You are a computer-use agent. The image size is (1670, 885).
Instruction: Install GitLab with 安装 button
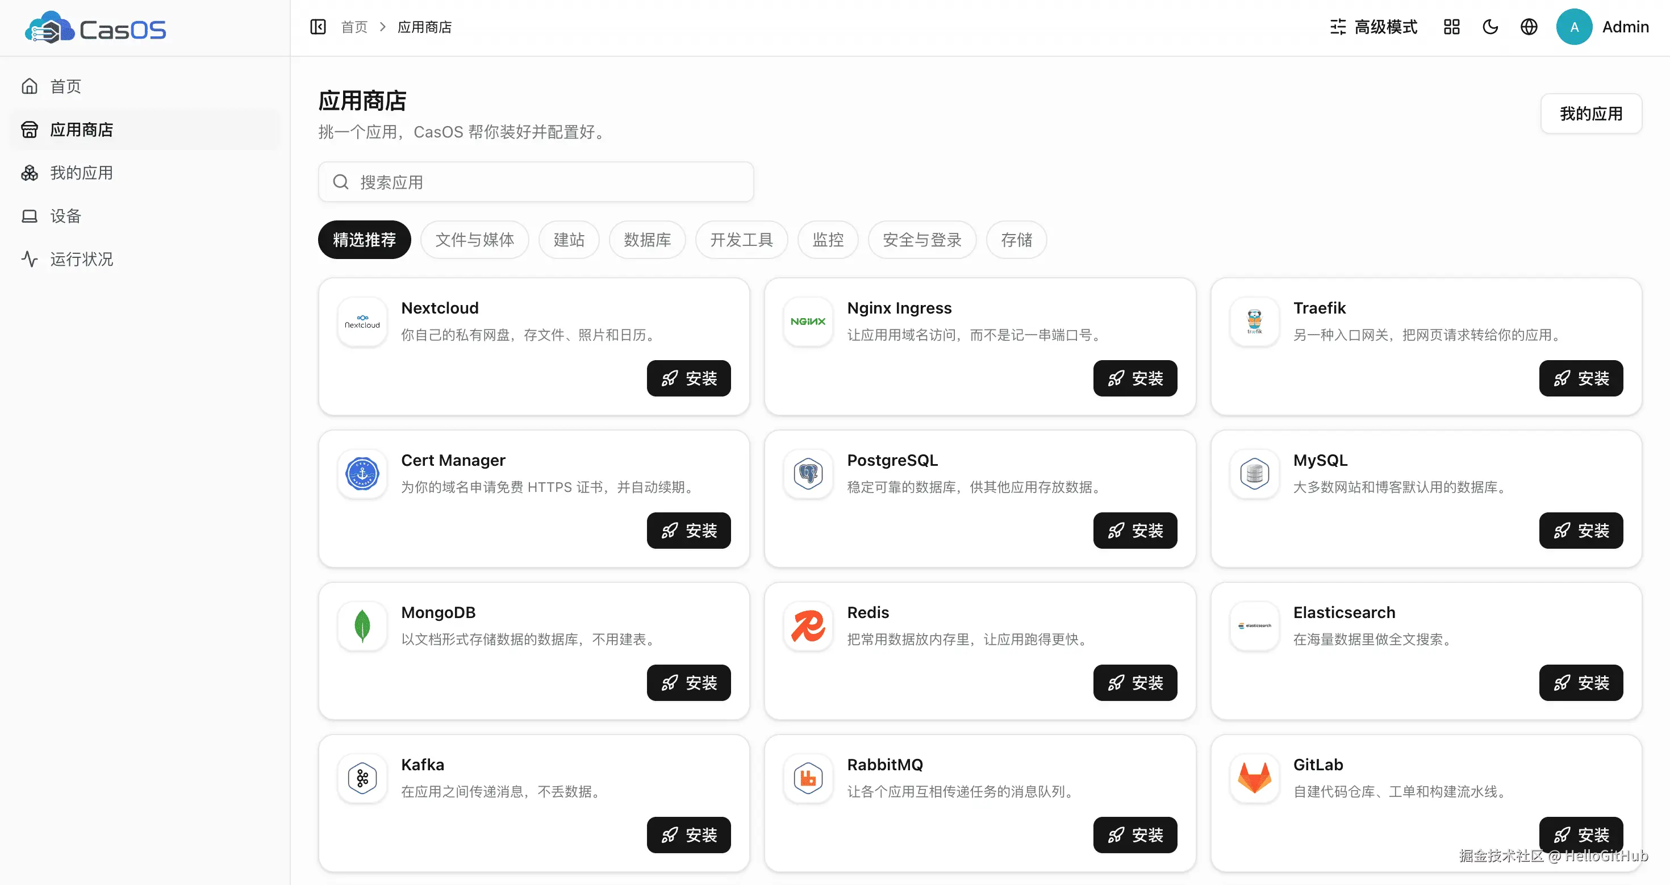(x=1581, y=835)
